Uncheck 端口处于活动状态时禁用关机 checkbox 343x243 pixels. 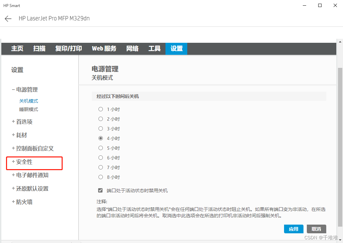pos(100,191)
